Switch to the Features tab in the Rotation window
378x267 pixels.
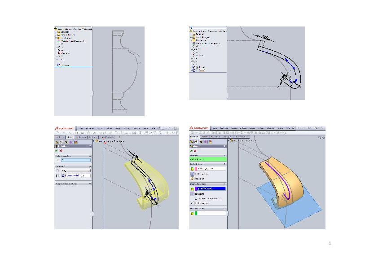(x=59, y=137)
